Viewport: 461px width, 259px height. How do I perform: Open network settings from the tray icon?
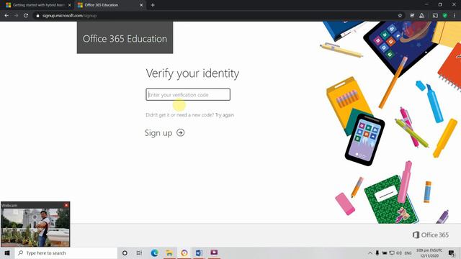click(392, 253)
